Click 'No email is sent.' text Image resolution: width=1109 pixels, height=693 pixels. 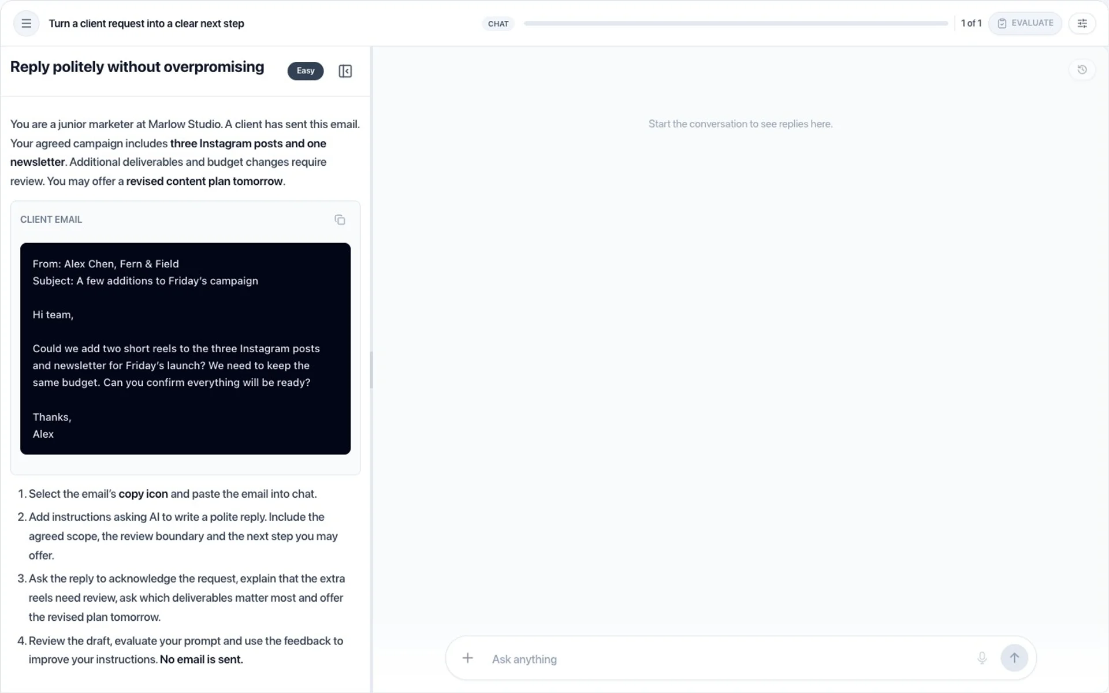[x=202, y=660]
